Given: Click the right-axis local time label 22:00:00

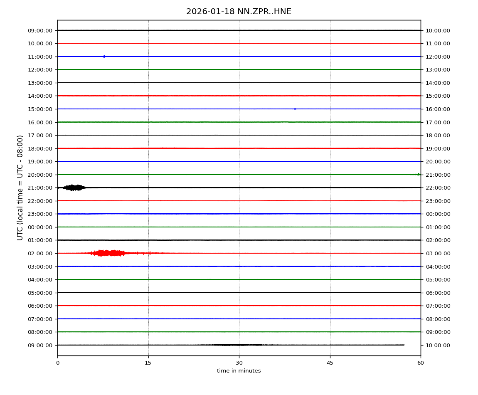Looking at the screenshot, I should pyautogui.click(x=438, y=188).
